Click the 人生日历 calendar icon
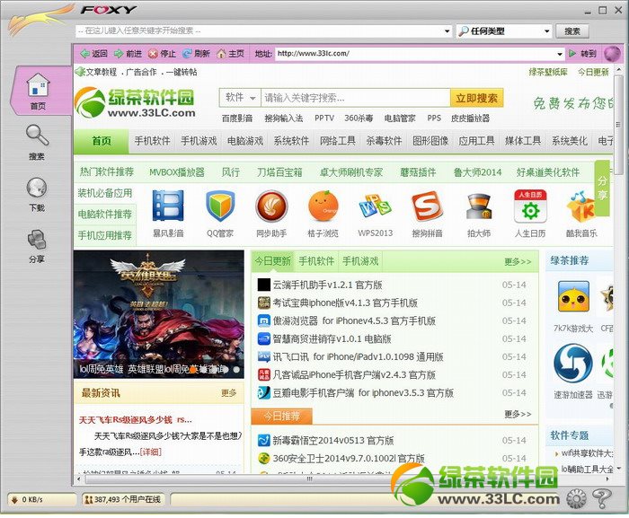 tap(530, 206)
